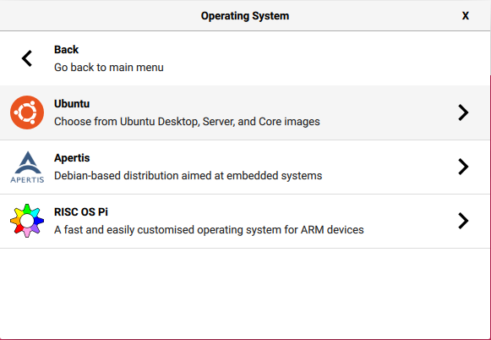Expand the RISC OS Pi row chevron
Screen dimensions: 491x340
(x=463, y=221)
